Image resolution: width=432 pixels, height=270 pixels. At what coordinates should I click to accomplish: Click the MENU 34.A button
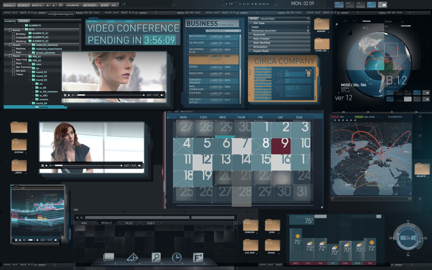pos(9,5)
